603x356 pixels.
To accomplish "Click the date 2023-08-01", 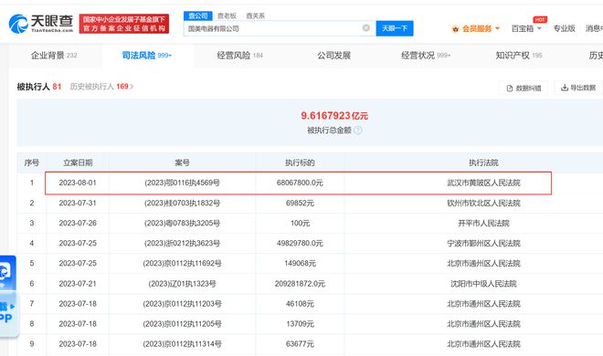I will tap(78, 183).
